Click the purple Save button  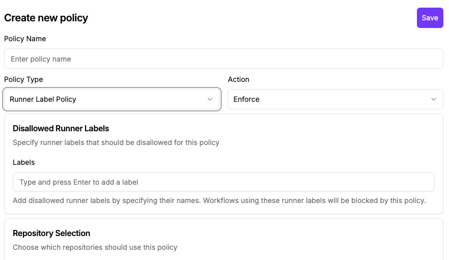click(x=430, y=18)
